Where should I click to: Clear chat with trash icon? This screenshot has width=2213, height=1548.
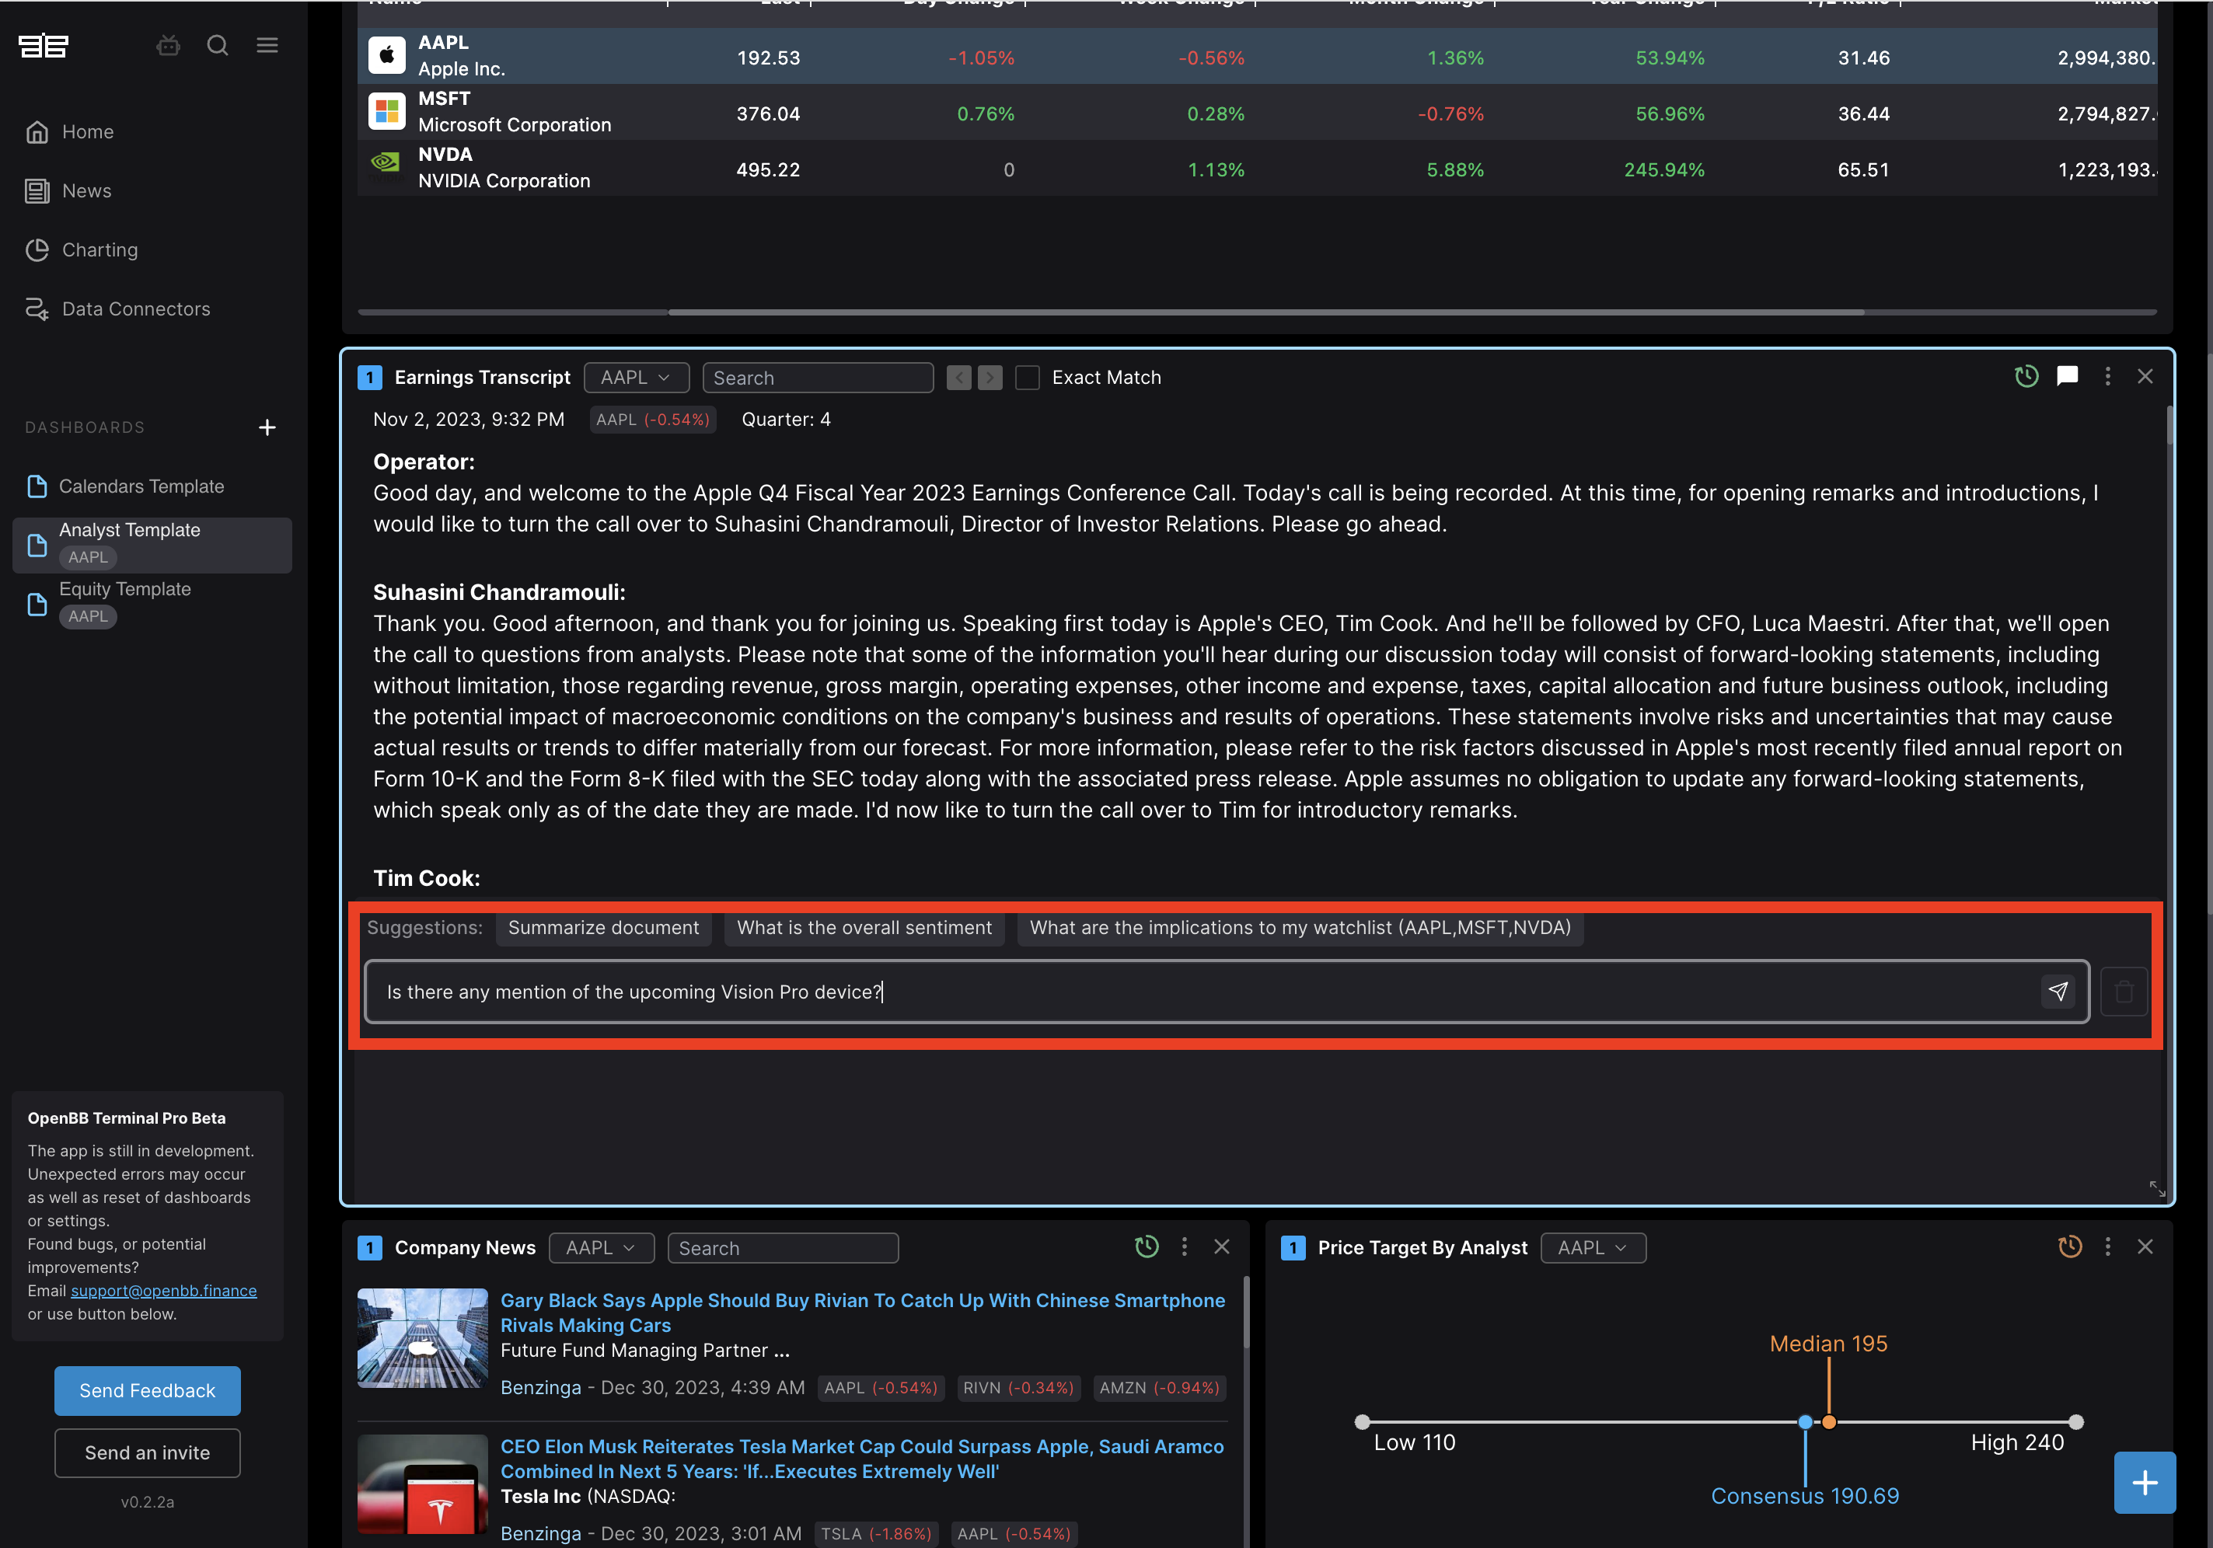pos(2124,991)
